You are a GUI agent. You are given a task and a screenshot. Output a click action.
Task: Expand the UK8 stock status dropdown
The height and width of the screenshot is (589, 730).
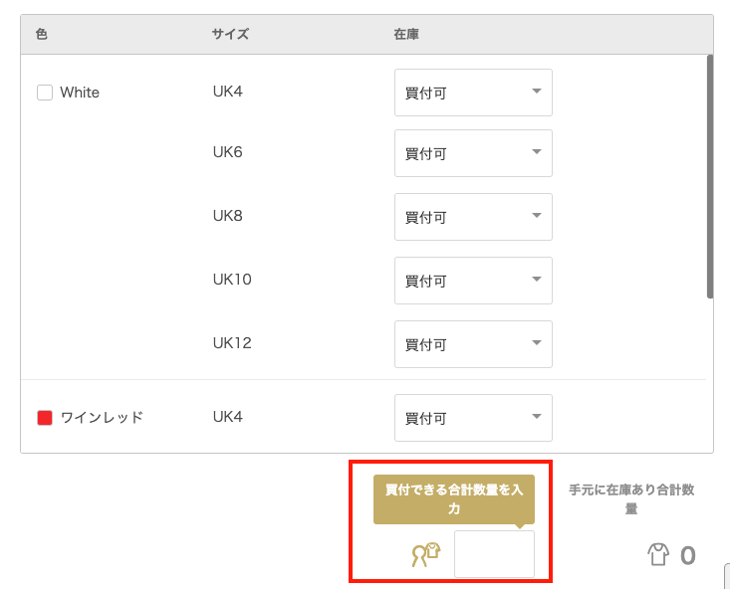point(473,217)
